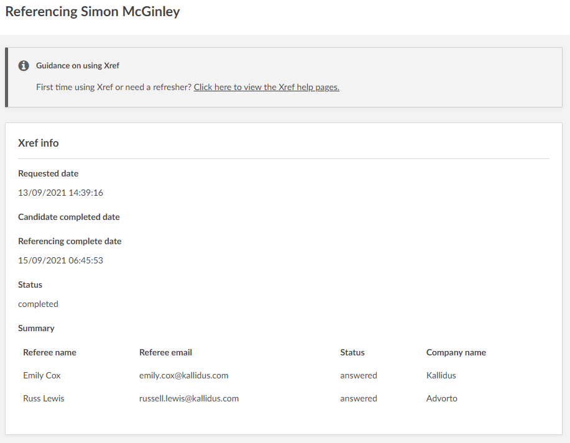Click answered status in Russ Lewis row

pyautogui.click(x=358, y=398)
